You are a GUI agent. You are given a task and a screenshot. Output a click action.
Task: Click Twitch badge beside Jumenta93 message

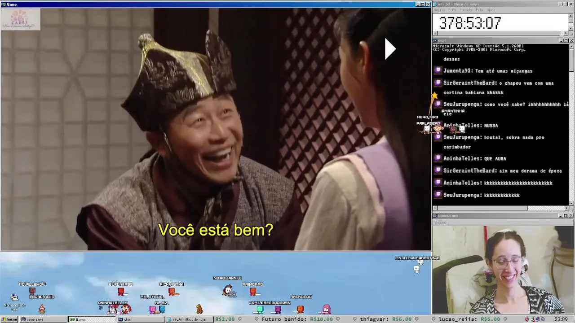pos(438,70)
